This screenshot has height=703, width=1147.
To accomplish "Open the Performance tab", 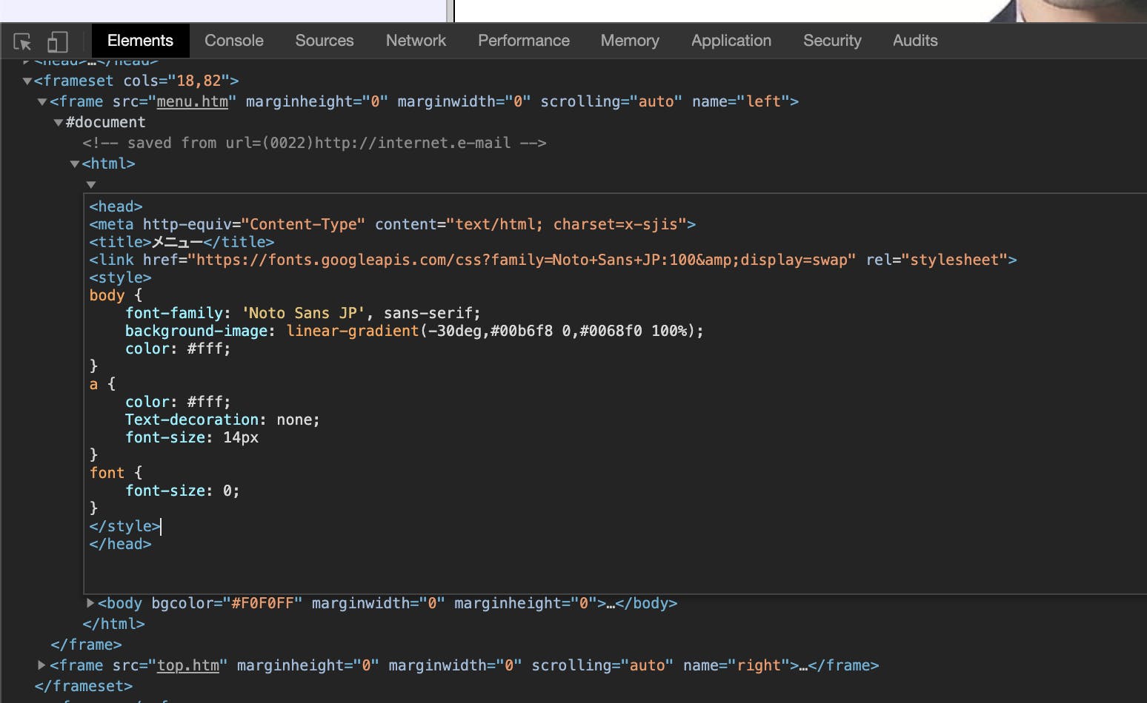I will [524, 41].
